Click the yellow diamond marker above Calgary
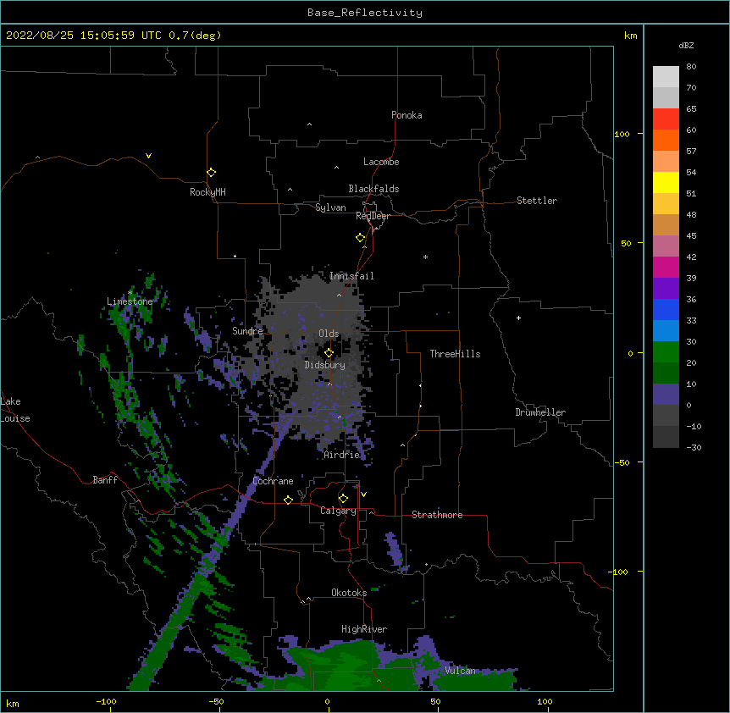 (x=343, y=499)
